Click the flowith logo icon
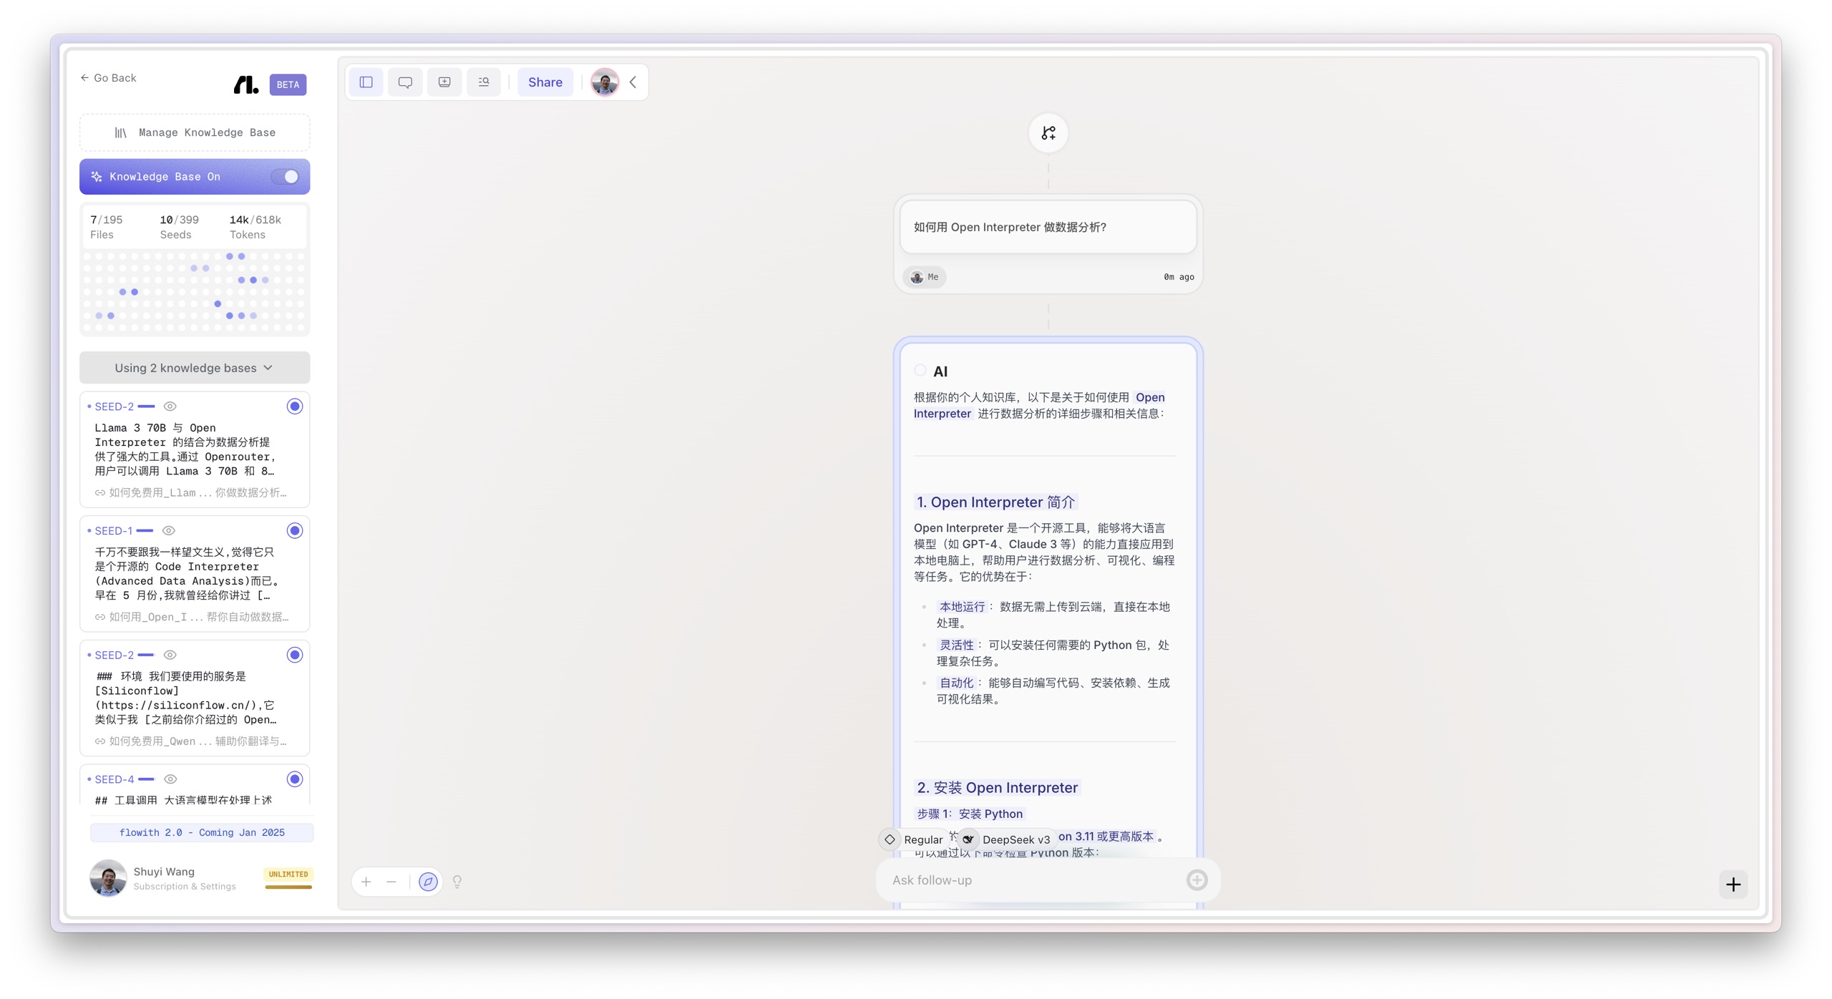The width and height of the screenshot is (1832, 999). pyautogui.click(x=246, y=84)
